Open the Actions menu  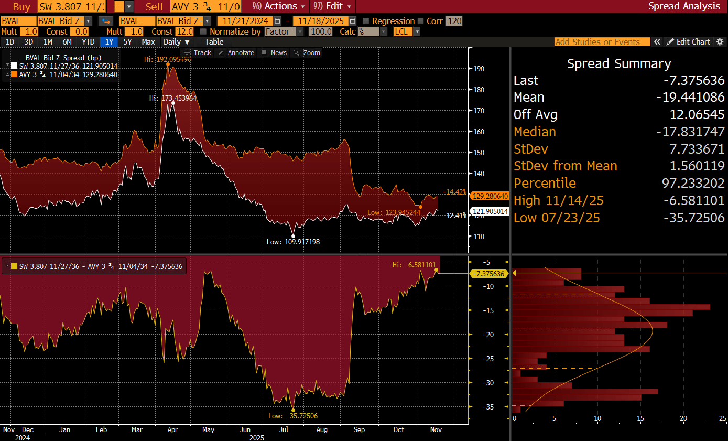coord(278,6)
